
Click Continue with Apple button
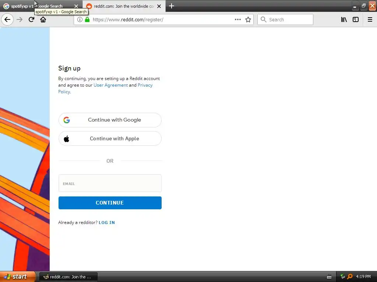click(x=110, y=138)
